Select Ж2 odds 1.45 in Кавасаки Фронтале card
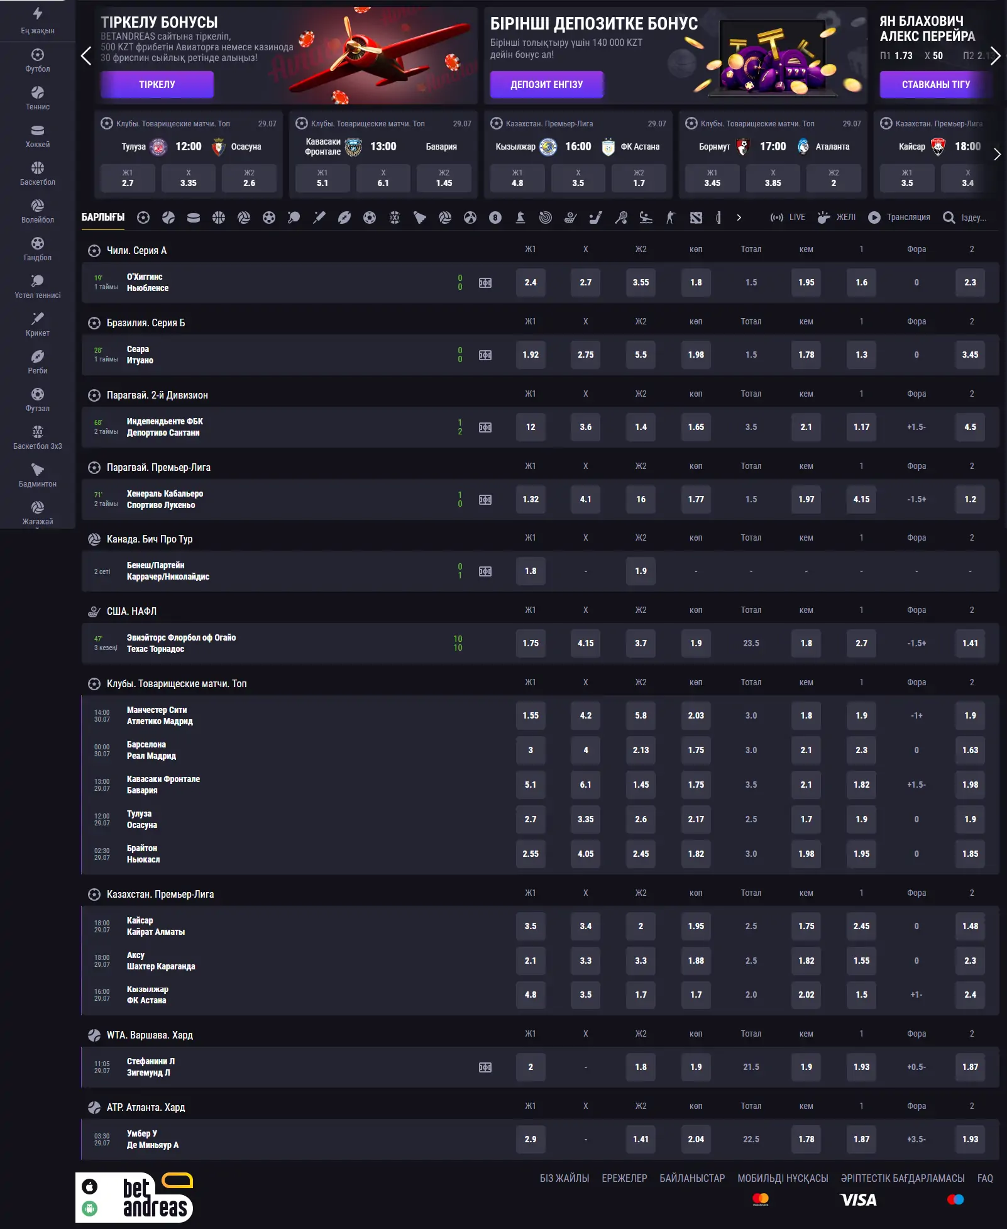 tap(444, 179)
